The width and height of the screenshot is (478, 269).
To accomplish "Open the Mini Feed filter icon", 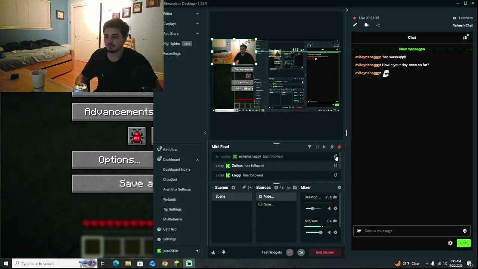I will pyautogui.click(x=310, y=147).
